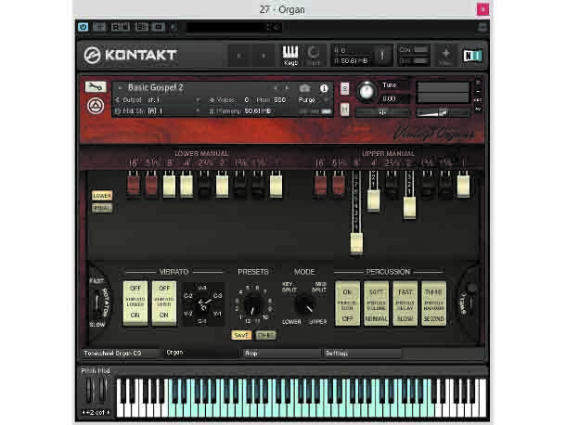Switch to the Amp tab

(x=281, y=354)
